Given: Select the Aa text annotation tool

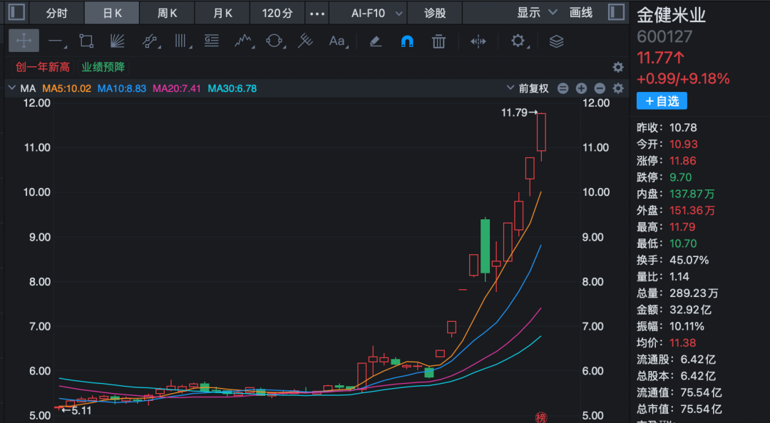Looking at the screenshot, I should point(337,41).
